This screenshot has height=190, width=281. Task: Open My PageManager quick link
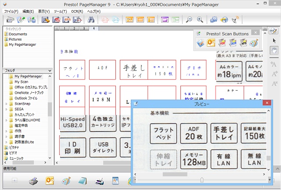pos(20,44)
